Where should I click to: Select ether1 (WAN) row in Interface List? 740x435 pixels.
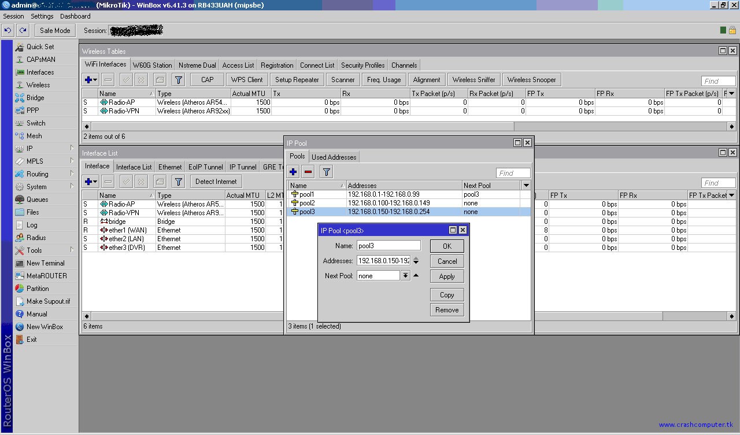coord(182,230)
